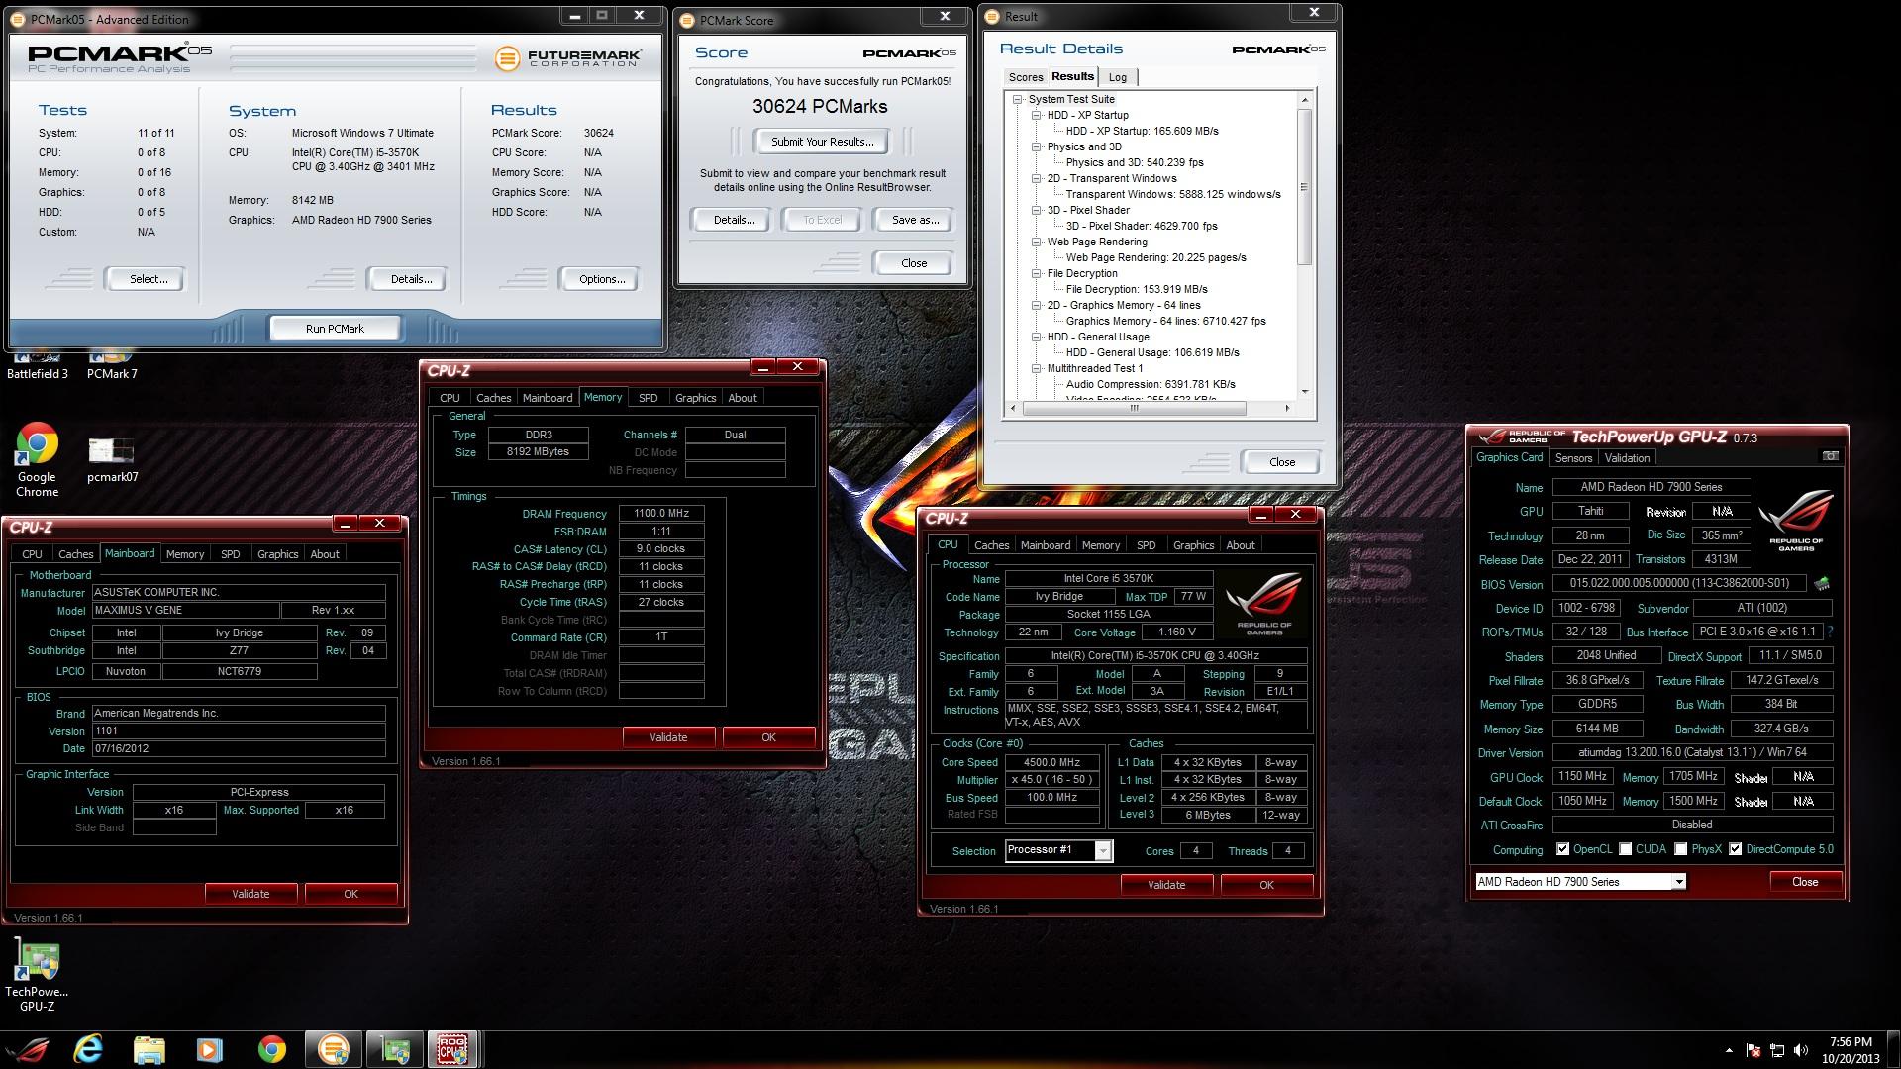Image resolution: width=1901 pixels, height=1069 pixels.
Task: Open Validation tab in GPU-Z
Action: (1627, 458)
